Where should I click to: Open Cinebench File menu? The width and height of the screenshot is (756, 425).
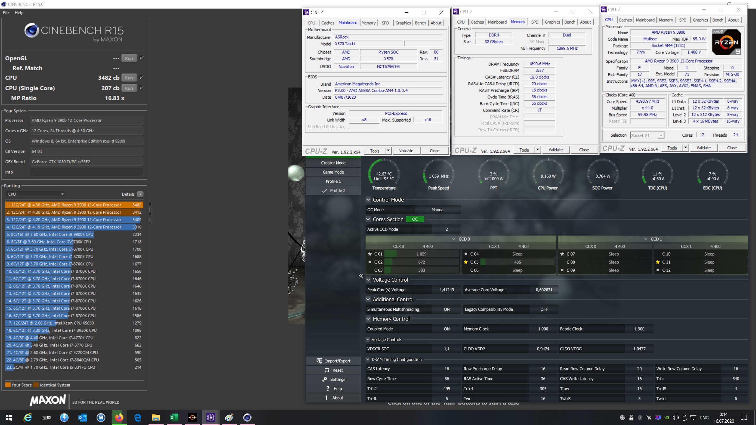6,13
